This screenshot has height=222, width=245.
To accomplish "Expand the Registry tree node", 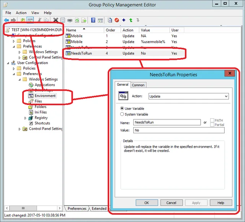I will (25, 118).
